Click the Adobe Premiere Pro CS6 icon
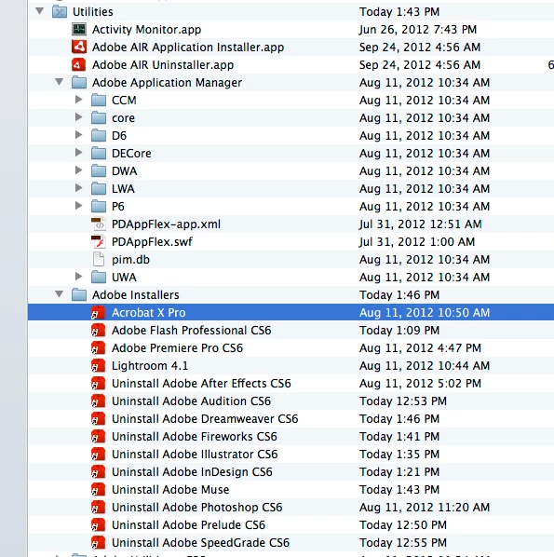Image resolution: width=554 pixels, height=557 pixels. click(99, 347)
